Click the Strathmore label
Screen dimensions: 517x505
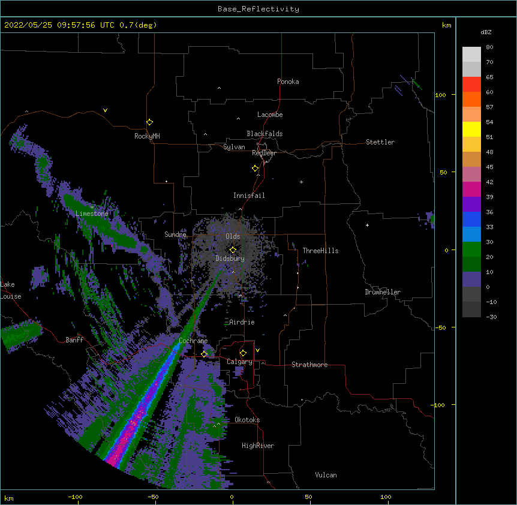point(309,365)
